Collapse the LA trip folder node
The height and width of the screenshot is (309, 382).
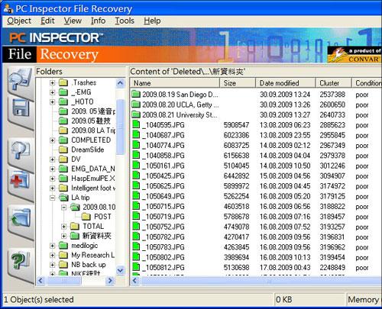coord(53,198)
